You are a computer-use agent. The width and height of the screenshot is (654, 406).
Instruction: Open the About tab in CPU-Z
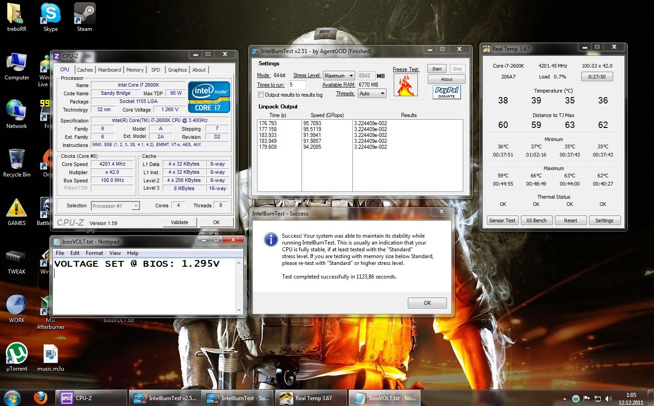(x=199, y=70)
